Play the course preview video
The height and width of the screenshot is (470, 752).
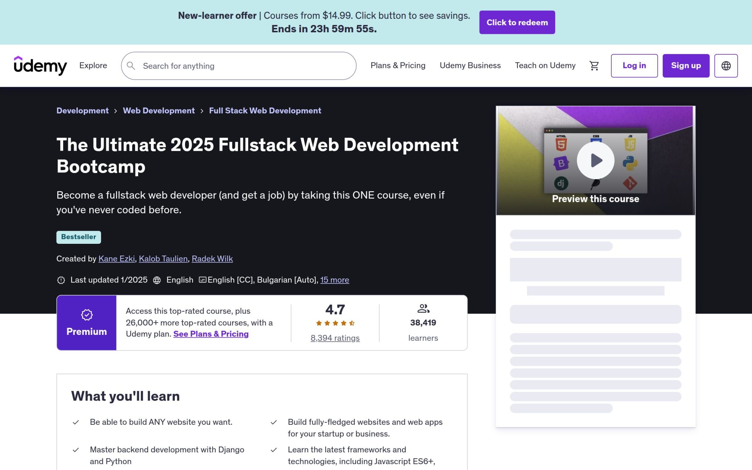[x=596, y=160]
